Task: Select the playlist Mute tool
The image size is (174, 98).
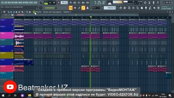Action: coord(17,12)
